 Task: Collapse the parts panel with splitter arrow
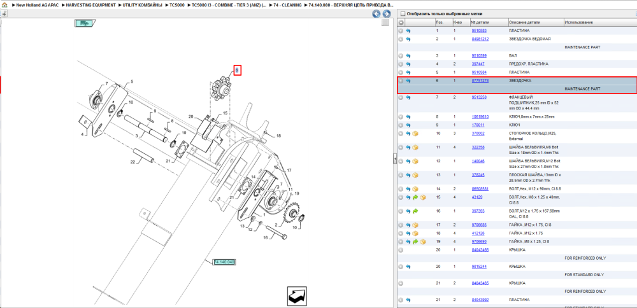tap(395, 160)
